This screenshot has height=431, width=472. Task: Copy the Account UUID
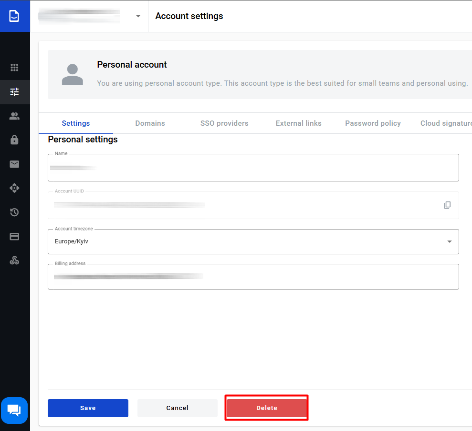tap(447, 205)
